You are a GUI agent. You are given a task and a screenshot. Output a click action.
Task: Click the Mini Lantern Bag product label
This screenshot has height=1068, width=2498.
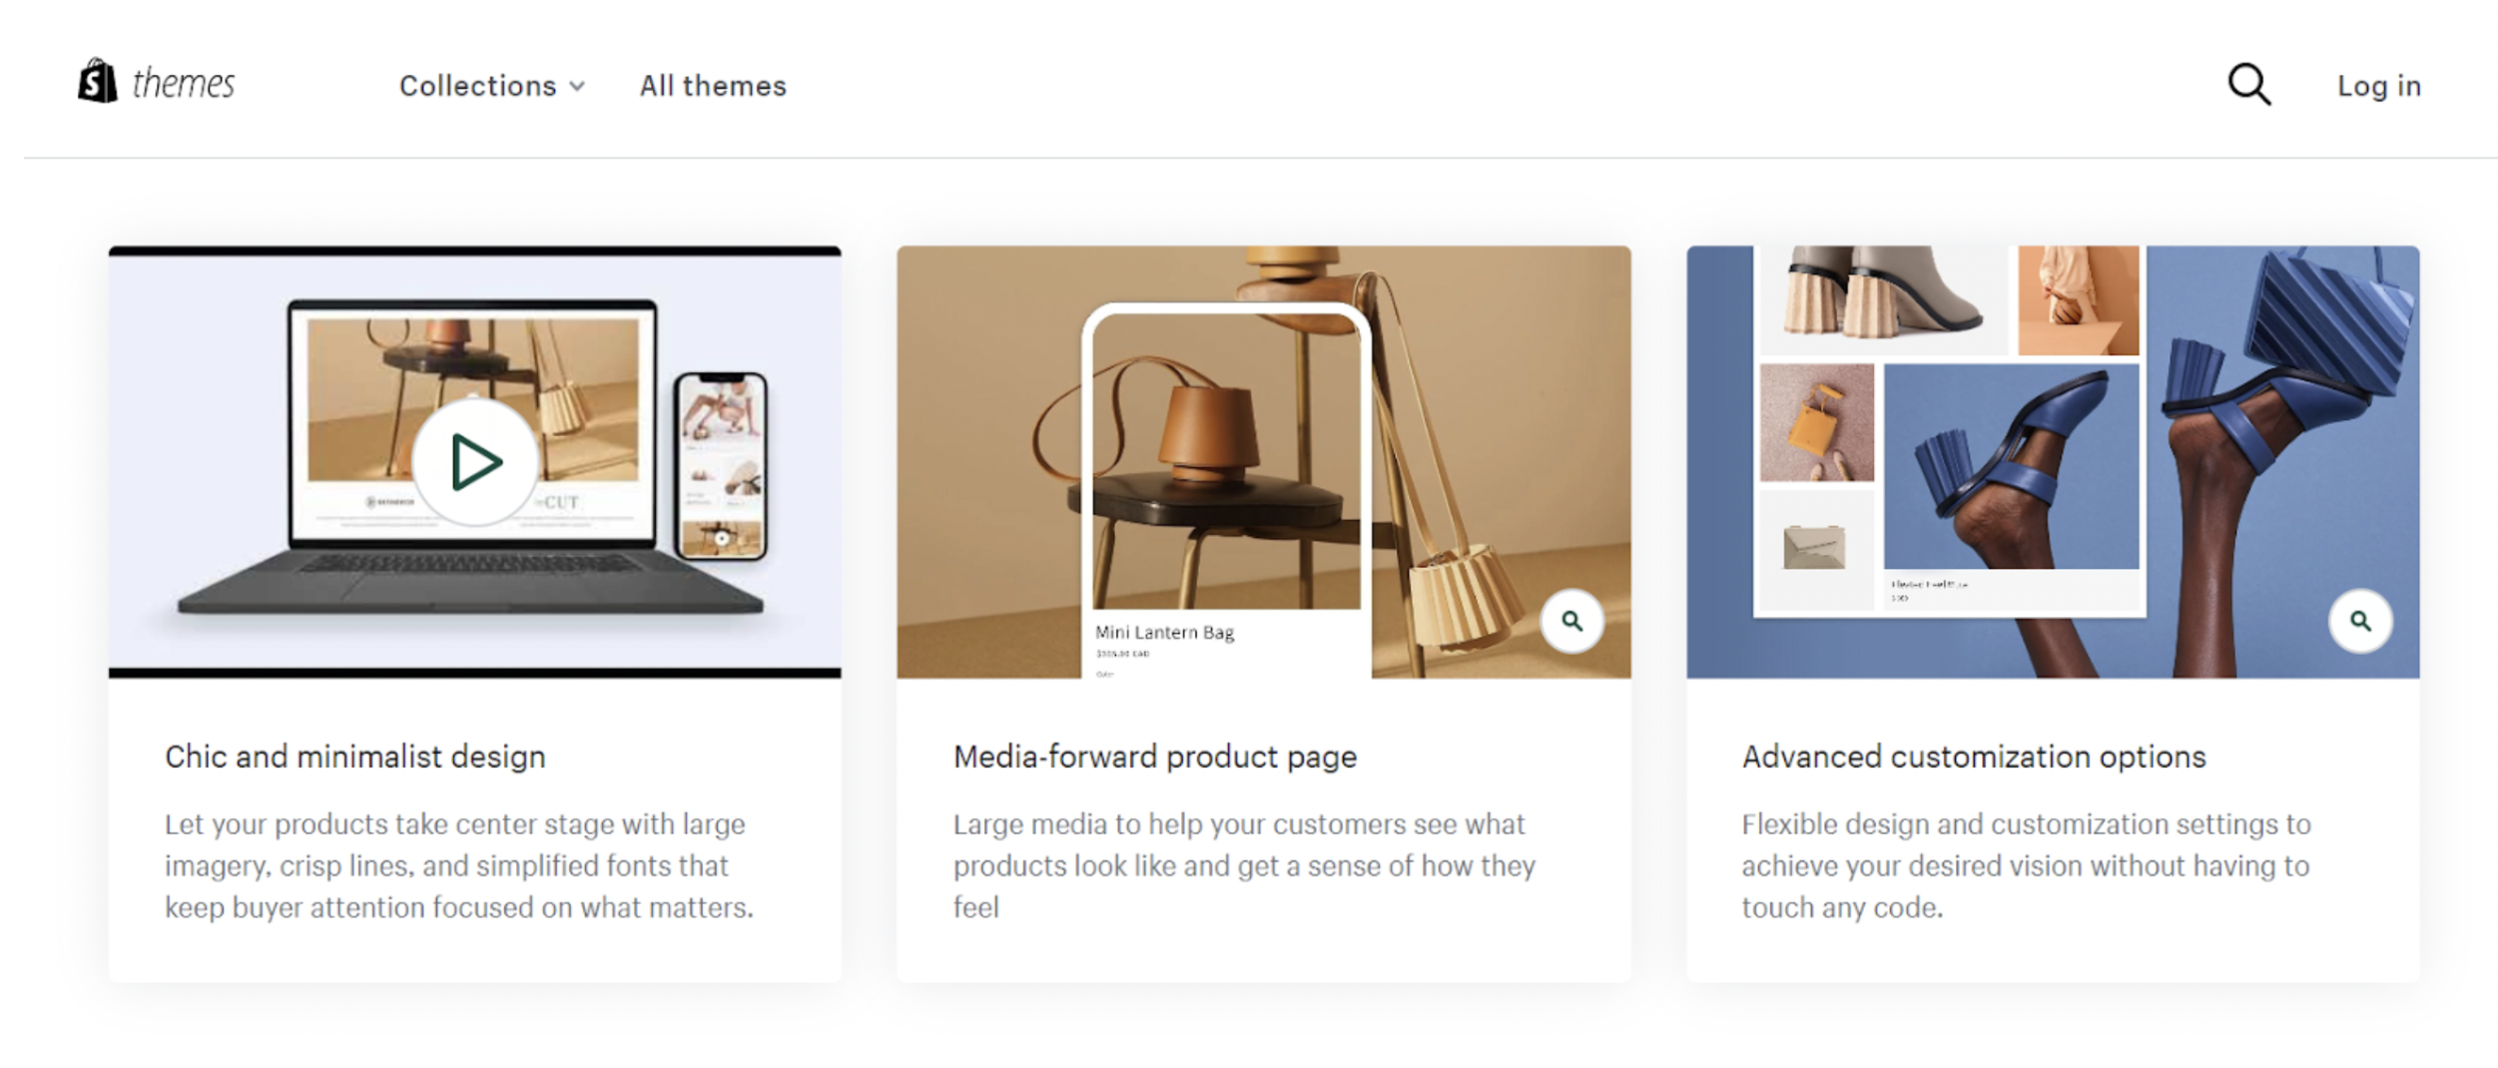pos(1164,632)
